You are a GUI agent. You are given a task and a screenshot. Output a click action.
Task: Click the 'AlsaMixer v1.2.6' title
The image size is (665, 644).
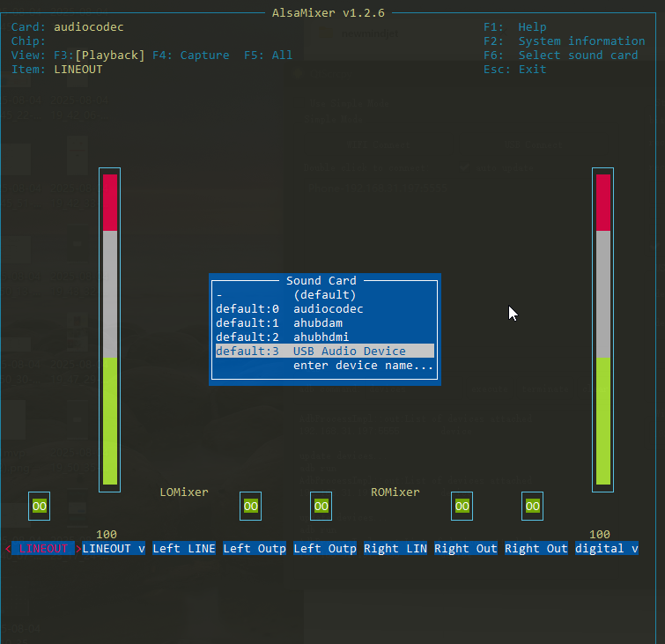[x=329, y=12]
